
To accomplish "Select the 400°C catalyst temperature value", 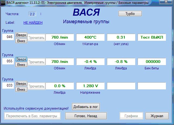I will pyautogui.click(x=90, y=37).
